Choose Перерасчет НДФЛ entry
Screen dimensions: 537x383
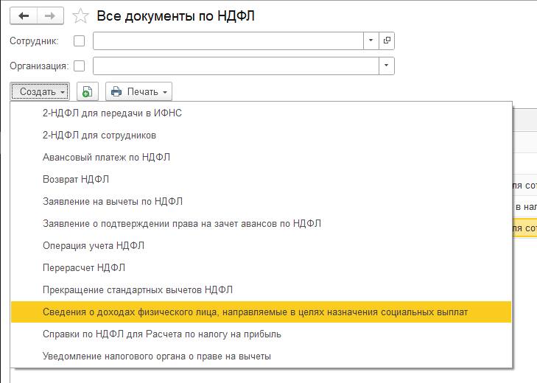point(79,268)
